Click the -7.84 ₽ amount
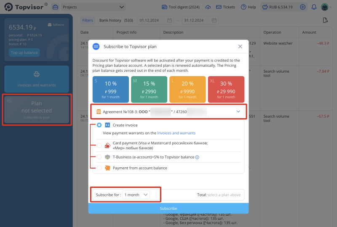This screenshot has width=337, height=227. pos(323,71)
